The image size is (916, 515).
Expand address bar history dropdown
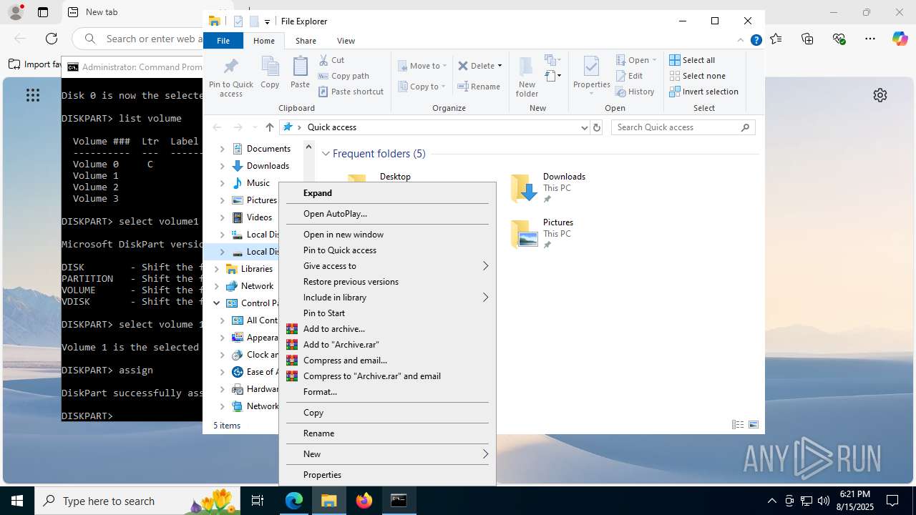(584, 127)
